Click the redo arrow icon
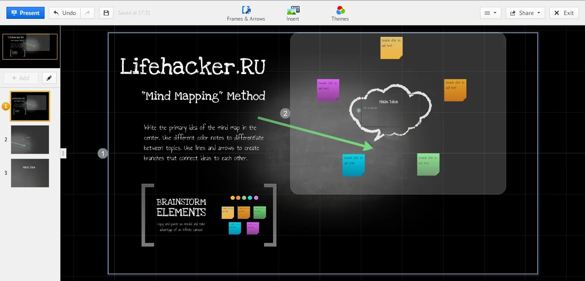Viewport: 585px width, 281px height. coord(87,13)
